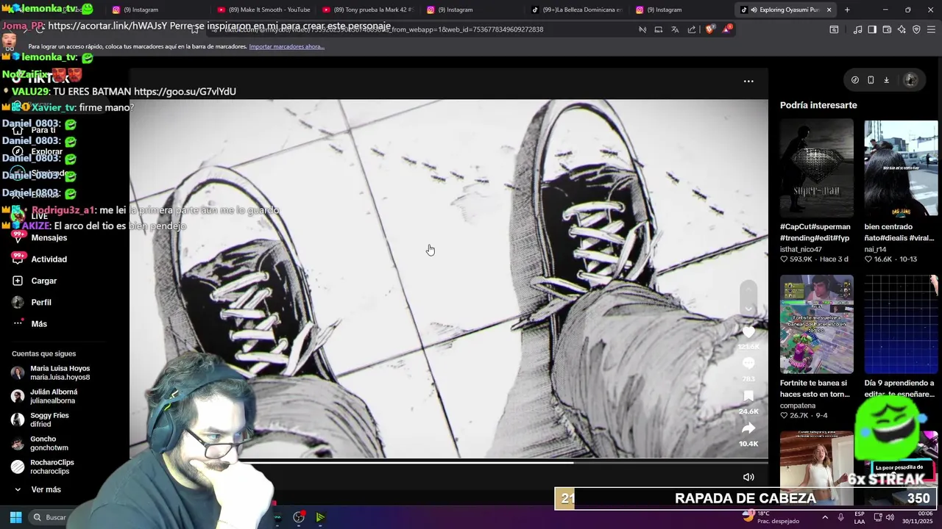Go to previous video with up chevron
The height and width of the screenshot is (529, 942).
(748, 288)
